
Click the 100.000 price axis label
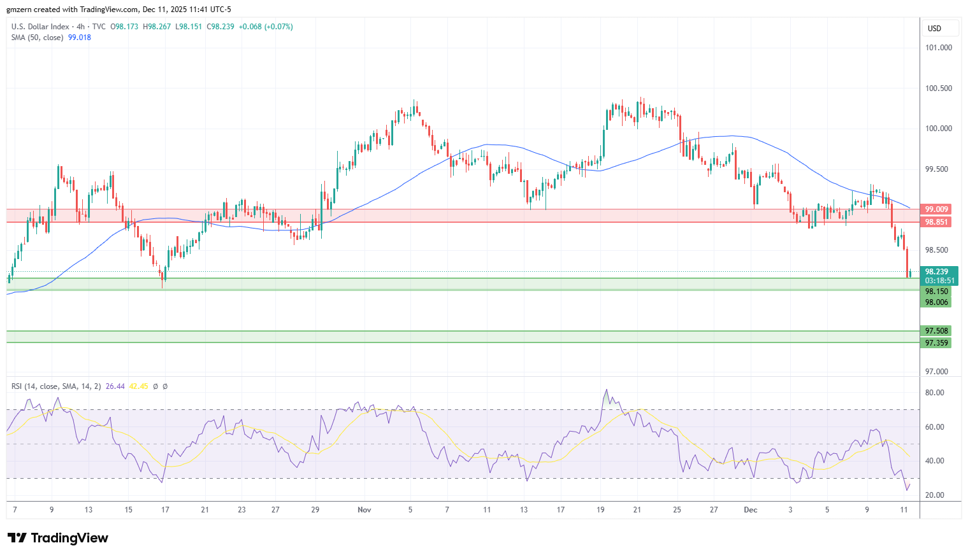pos(939,129)
